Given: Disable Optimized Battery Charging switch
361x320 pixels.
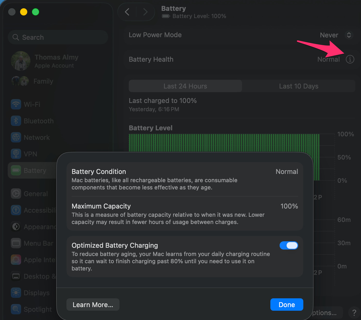Looking at the screenshot, I should pyautogui.click(x=289, y=245).
